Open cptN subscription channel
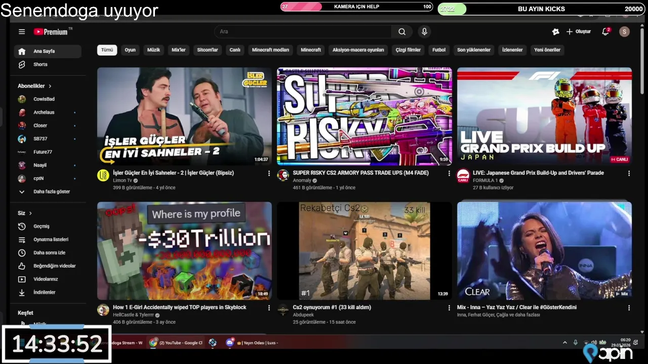 click(48, 178)
